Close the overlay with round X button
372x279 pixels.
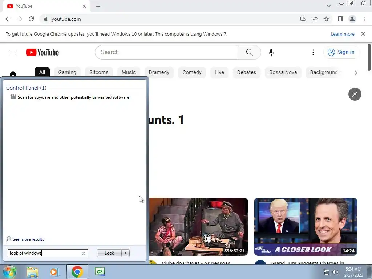(x=355, y=94)
